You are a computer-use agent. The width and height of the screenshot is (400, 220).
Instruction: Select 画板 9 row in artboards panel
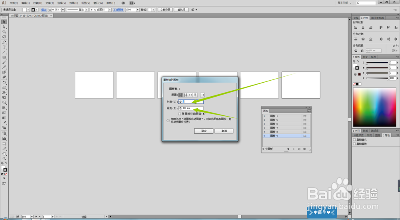click(x=286, y=136)
